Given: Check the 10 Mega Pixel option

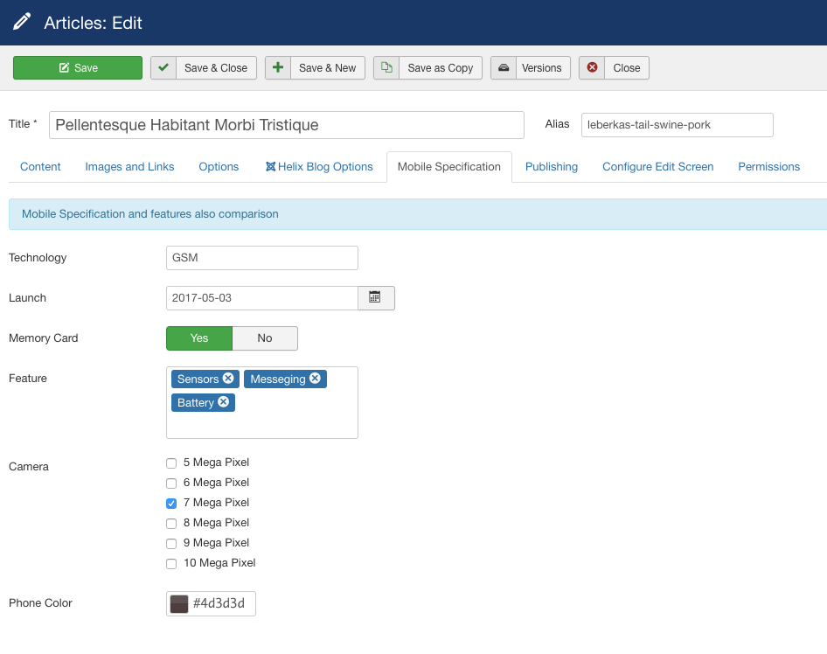Looking at the screenshot, I should click(170, 563).
